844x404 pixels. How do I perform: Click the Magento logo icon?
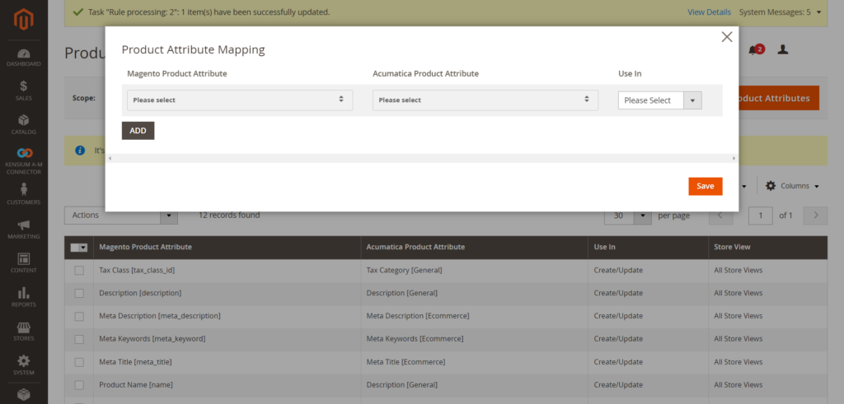click(x=24, y=20)
